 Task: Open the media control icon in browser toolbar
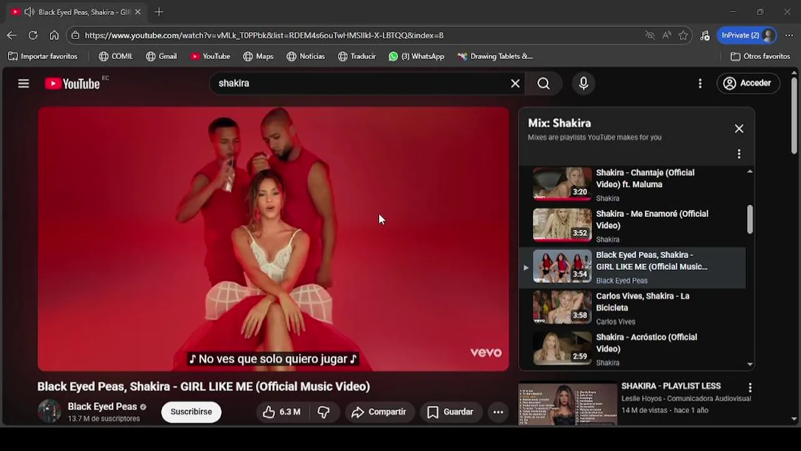705,36
